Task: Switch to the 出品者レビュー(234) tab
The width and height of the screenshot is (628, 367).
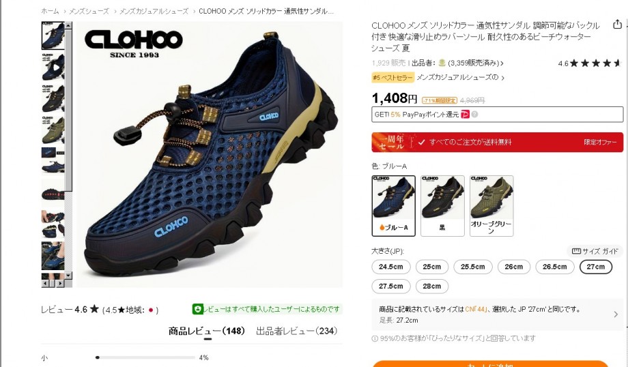Action: point(296,332)
